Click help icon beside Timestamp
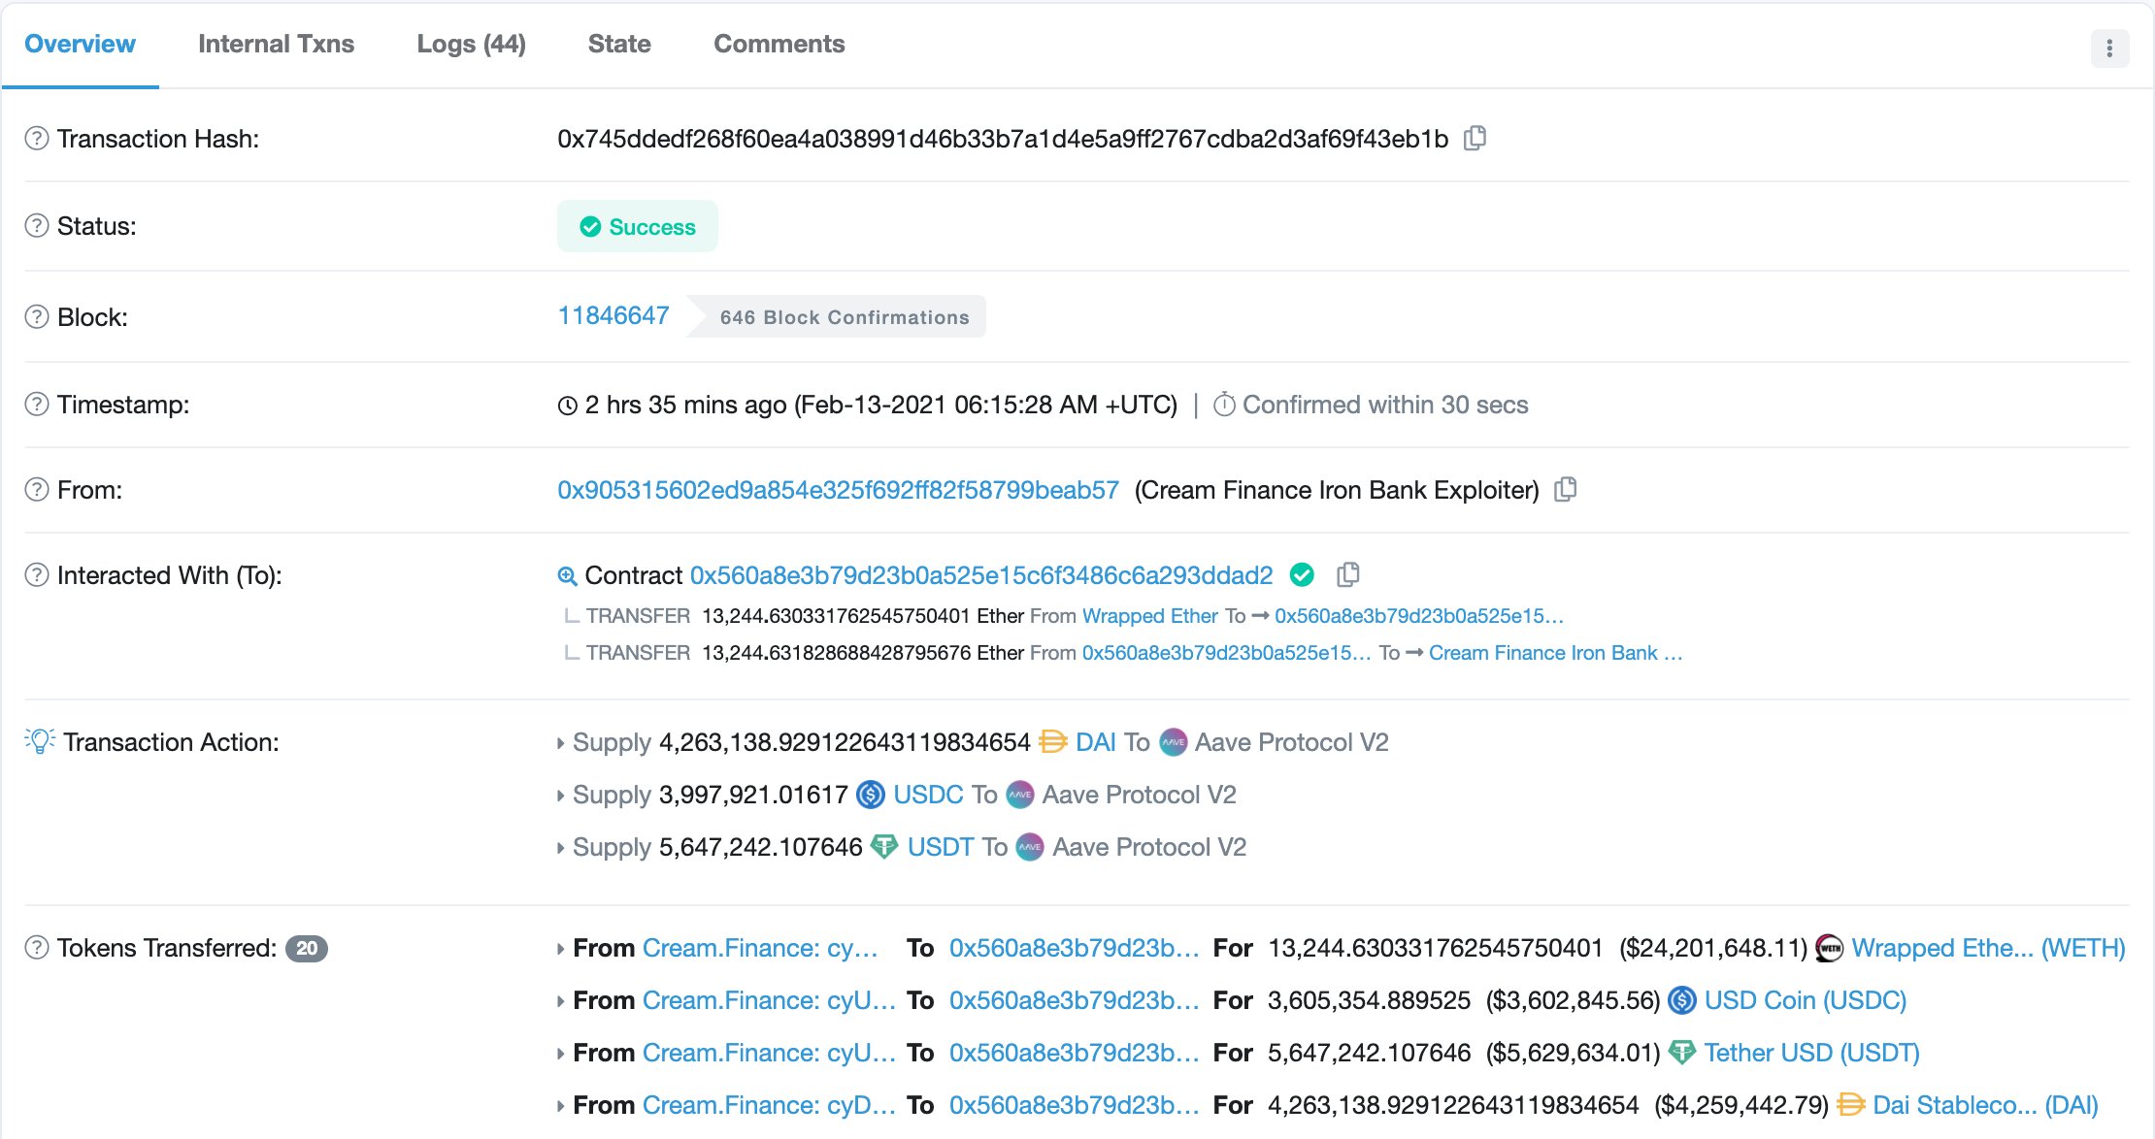This screenshot has height=1139, width=2155. [37, 405]
